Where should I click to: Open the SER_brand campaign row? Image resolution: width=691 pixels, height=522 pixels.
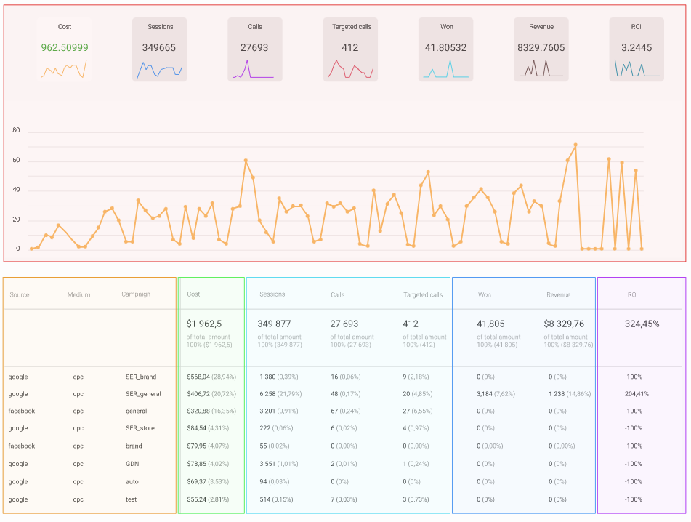click(x=344, y=377)
